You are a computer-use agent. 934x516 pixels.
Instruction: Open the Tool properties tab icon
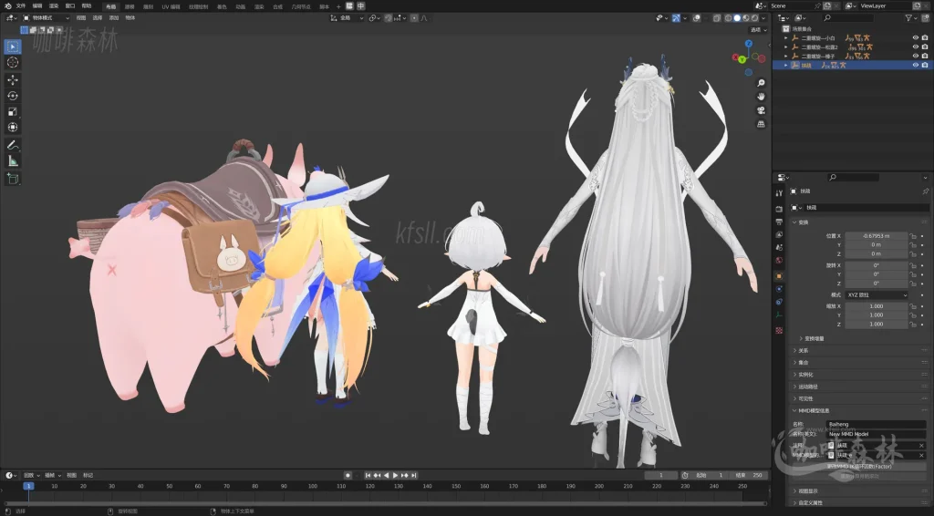[x=779, y=193]
